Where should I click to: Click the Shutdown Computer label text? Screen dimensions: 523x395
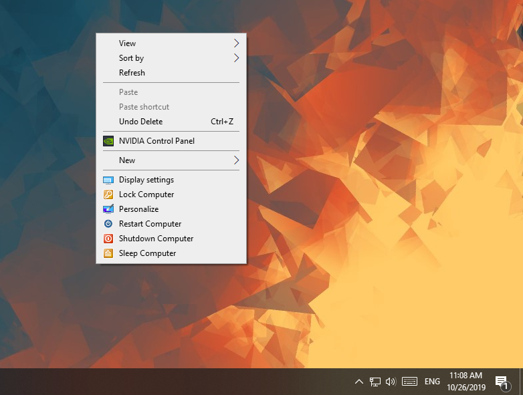[x=156, y=239]
